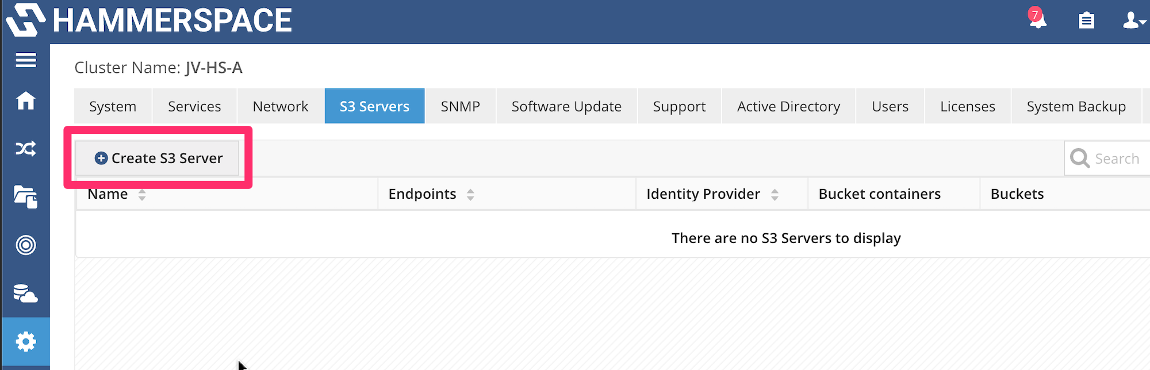
Task: Switch to the Services tab
Action: coord(194,106)
